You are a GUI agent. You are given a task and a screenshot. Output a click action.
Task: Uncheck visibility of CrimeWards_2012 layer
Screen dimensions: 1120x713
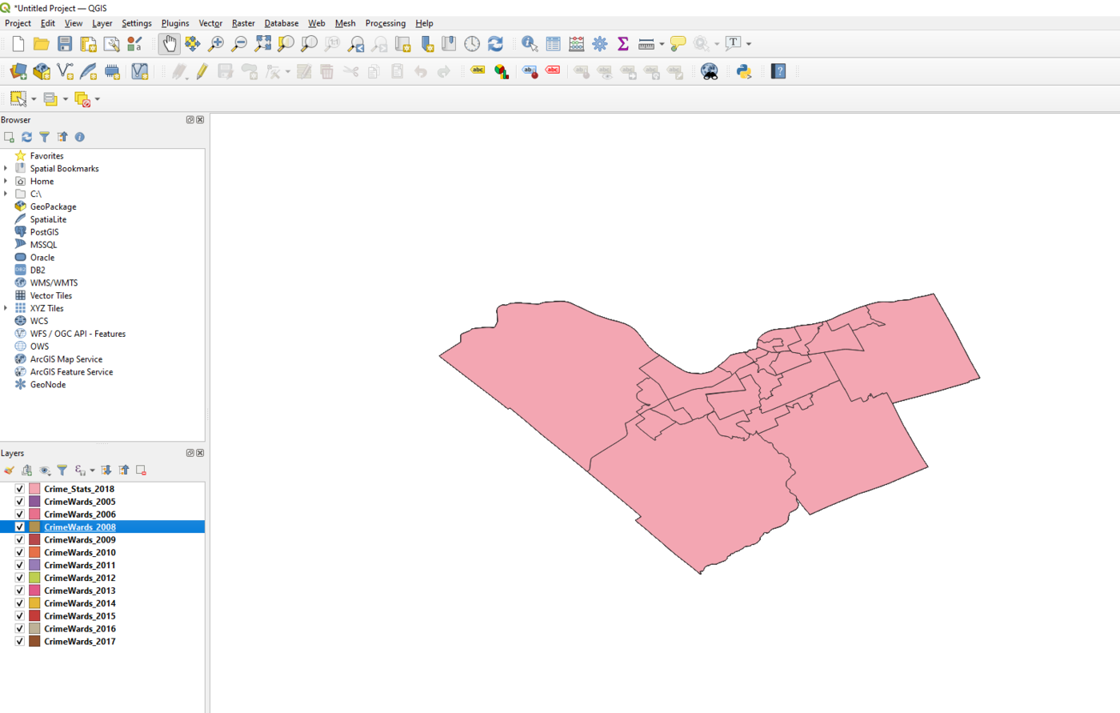(x=18, y=577)
